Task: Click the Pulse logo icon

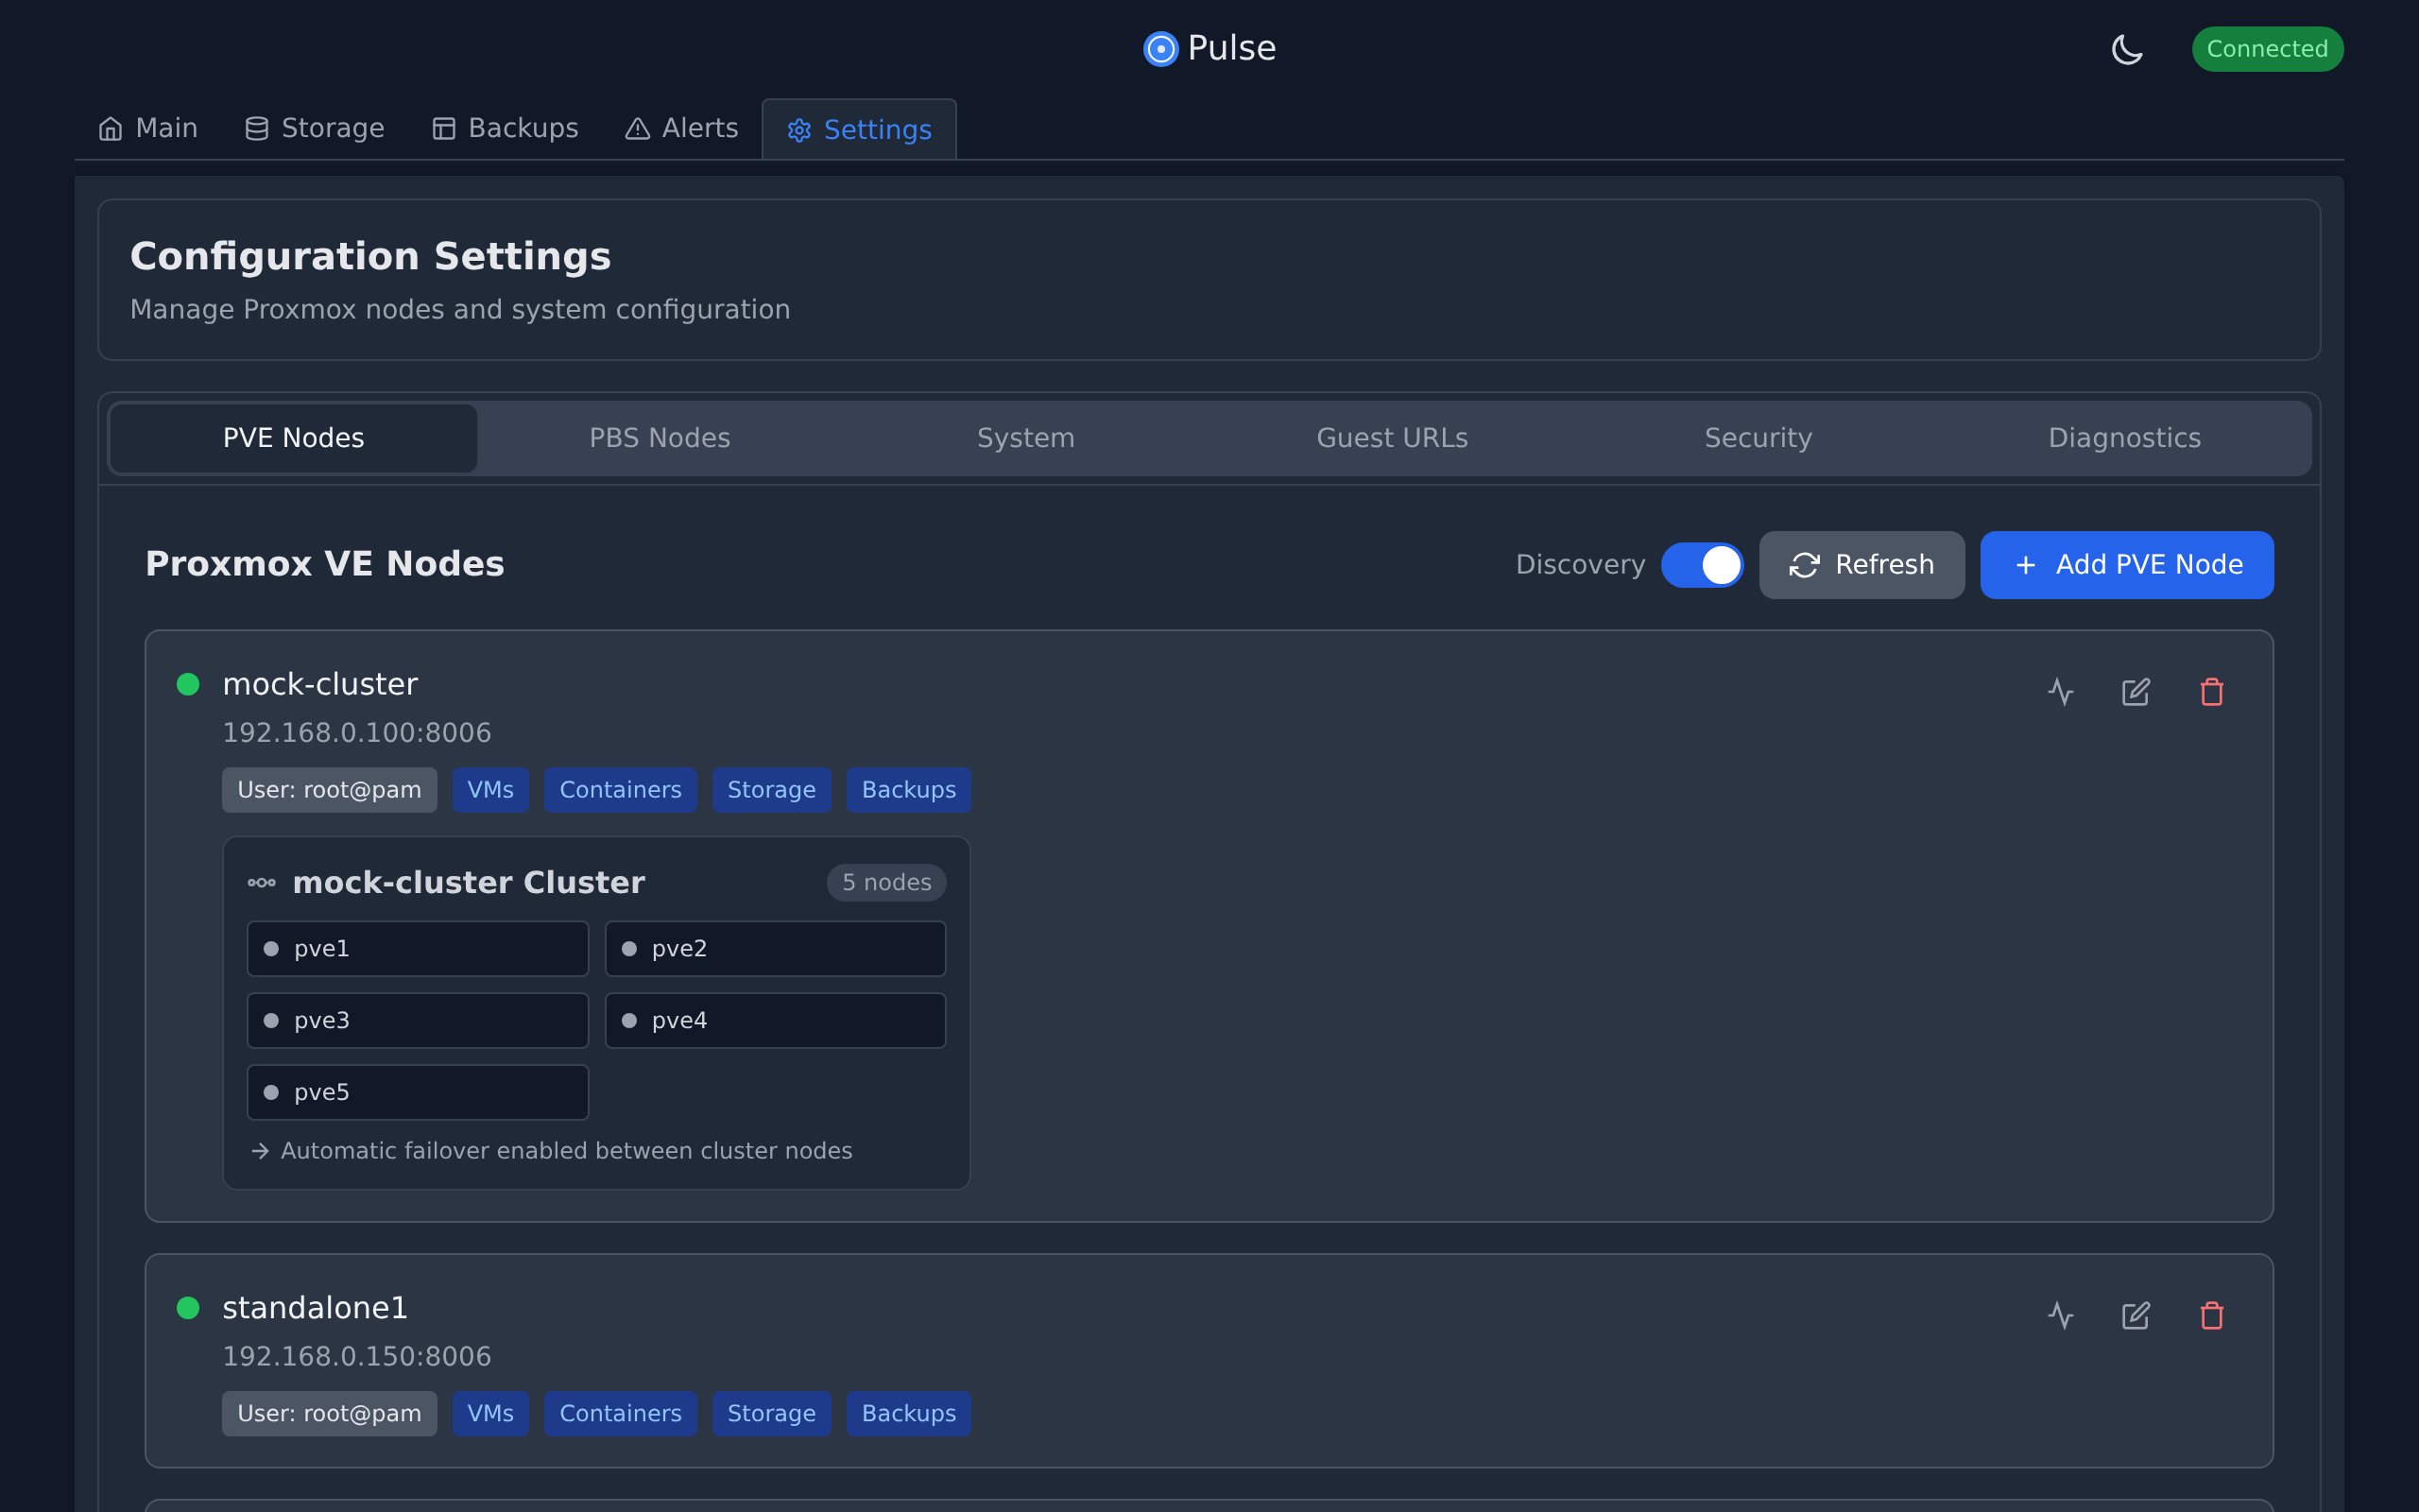Action: (1160, 49)
